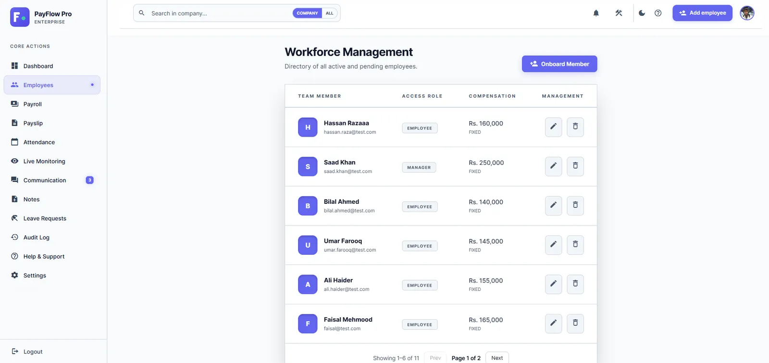The height and width of the screenshot is (363, 769).
Task: Click Umar Farooq's U avatar
Action: click(308, 245)
